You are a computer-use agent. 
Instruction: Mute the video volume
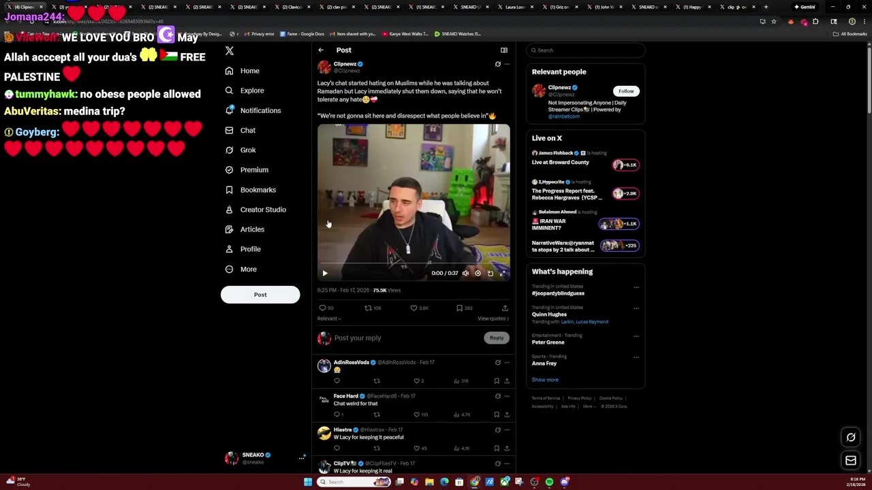465,273
